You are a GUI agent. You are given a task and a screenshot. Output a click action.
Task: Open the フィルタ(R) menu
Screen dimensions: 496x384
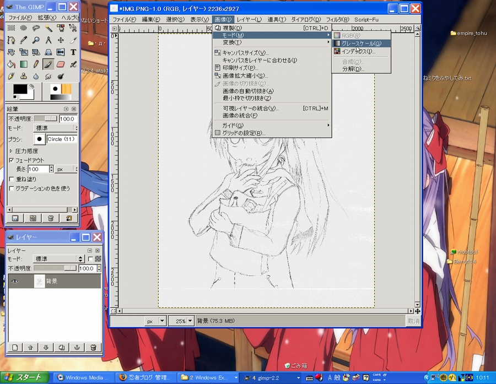pyautogui.click(x=337, y=19)
